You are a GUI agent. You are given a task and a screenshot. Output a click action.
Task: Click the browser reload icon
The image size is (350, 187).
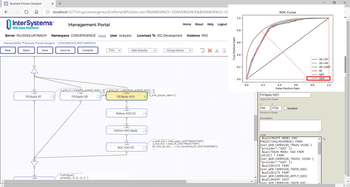[x=26, y=12]
